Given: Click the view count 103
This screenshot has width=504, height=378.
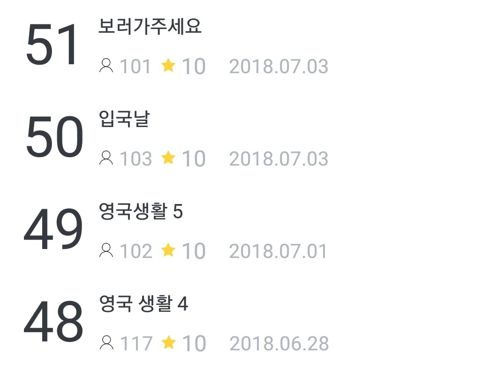Looking at the screenshot, I should [136, 159].
